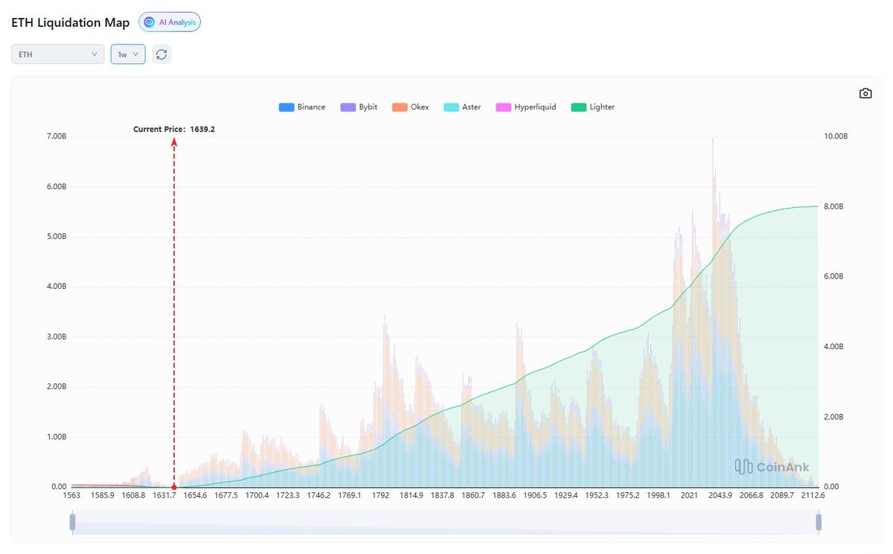This screenshot has width=893, height=554.
Task: Toggle the Binance legend series
Action: pos(302,107)
